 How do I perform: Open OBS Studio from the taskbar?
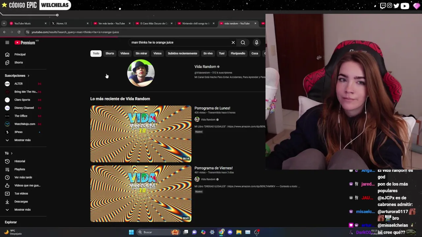(x=256, y=232)
